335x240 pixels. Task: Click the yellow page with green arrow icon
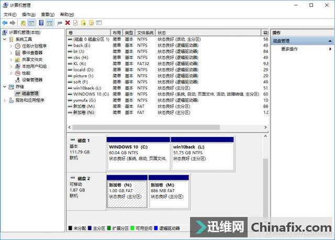(x=83, y=23)
